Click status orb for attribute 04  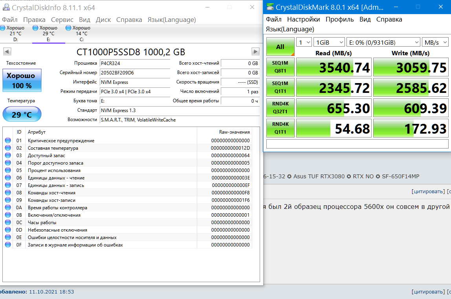[8, 163]
